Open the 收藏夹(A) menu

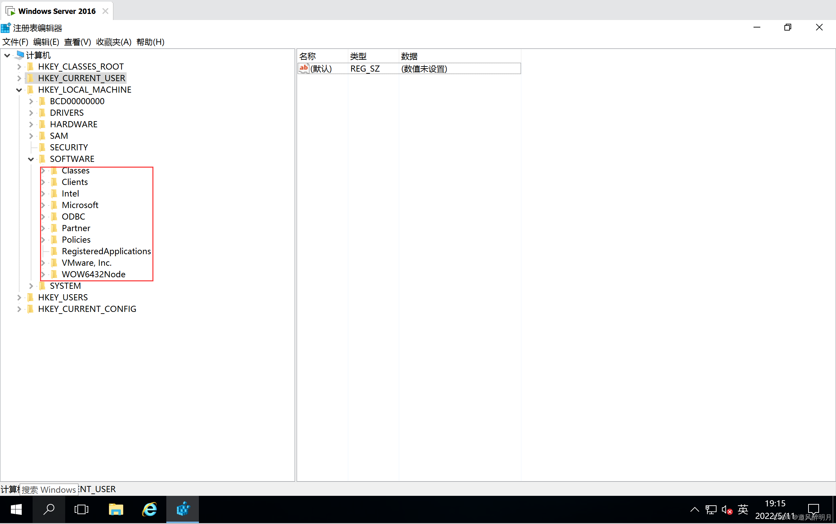tap(114, 42)
